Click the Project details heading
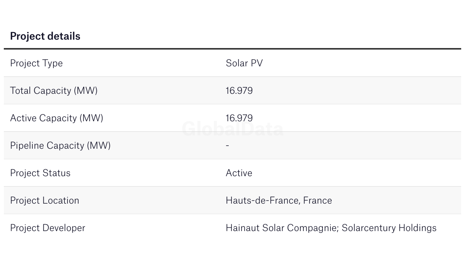 point(45,36)
